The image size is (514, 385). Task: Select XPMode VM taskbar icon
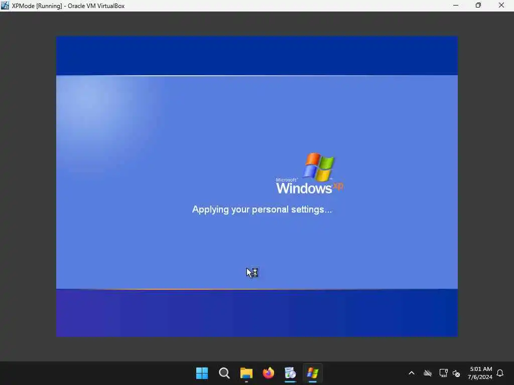point(313,373)
